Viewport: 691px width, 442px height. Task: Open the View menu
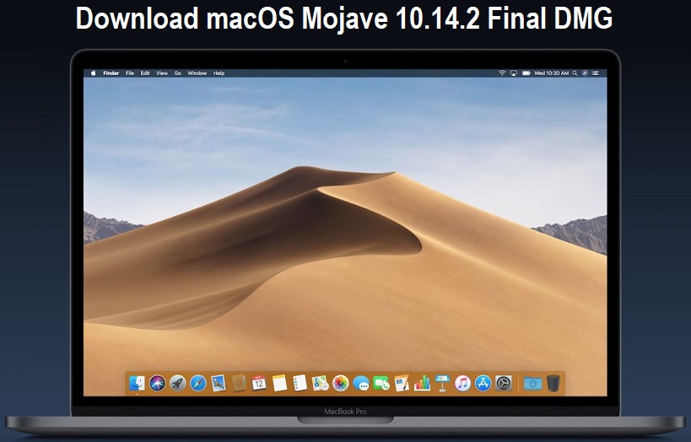pos(162,73)
